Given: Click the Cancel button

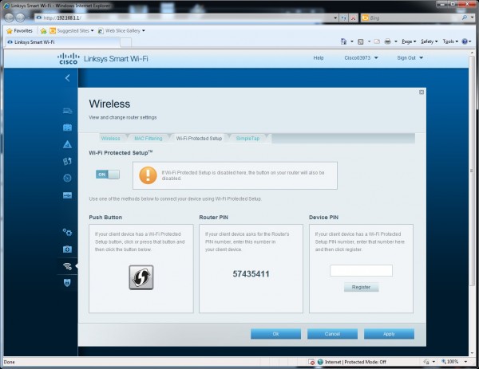Looking at the screenshot, I should click(332, 334).
